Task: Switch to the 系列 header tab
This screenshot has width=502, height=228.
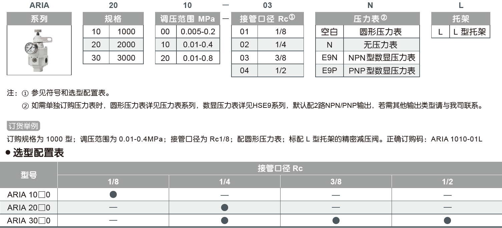Action: click(39, 19)
